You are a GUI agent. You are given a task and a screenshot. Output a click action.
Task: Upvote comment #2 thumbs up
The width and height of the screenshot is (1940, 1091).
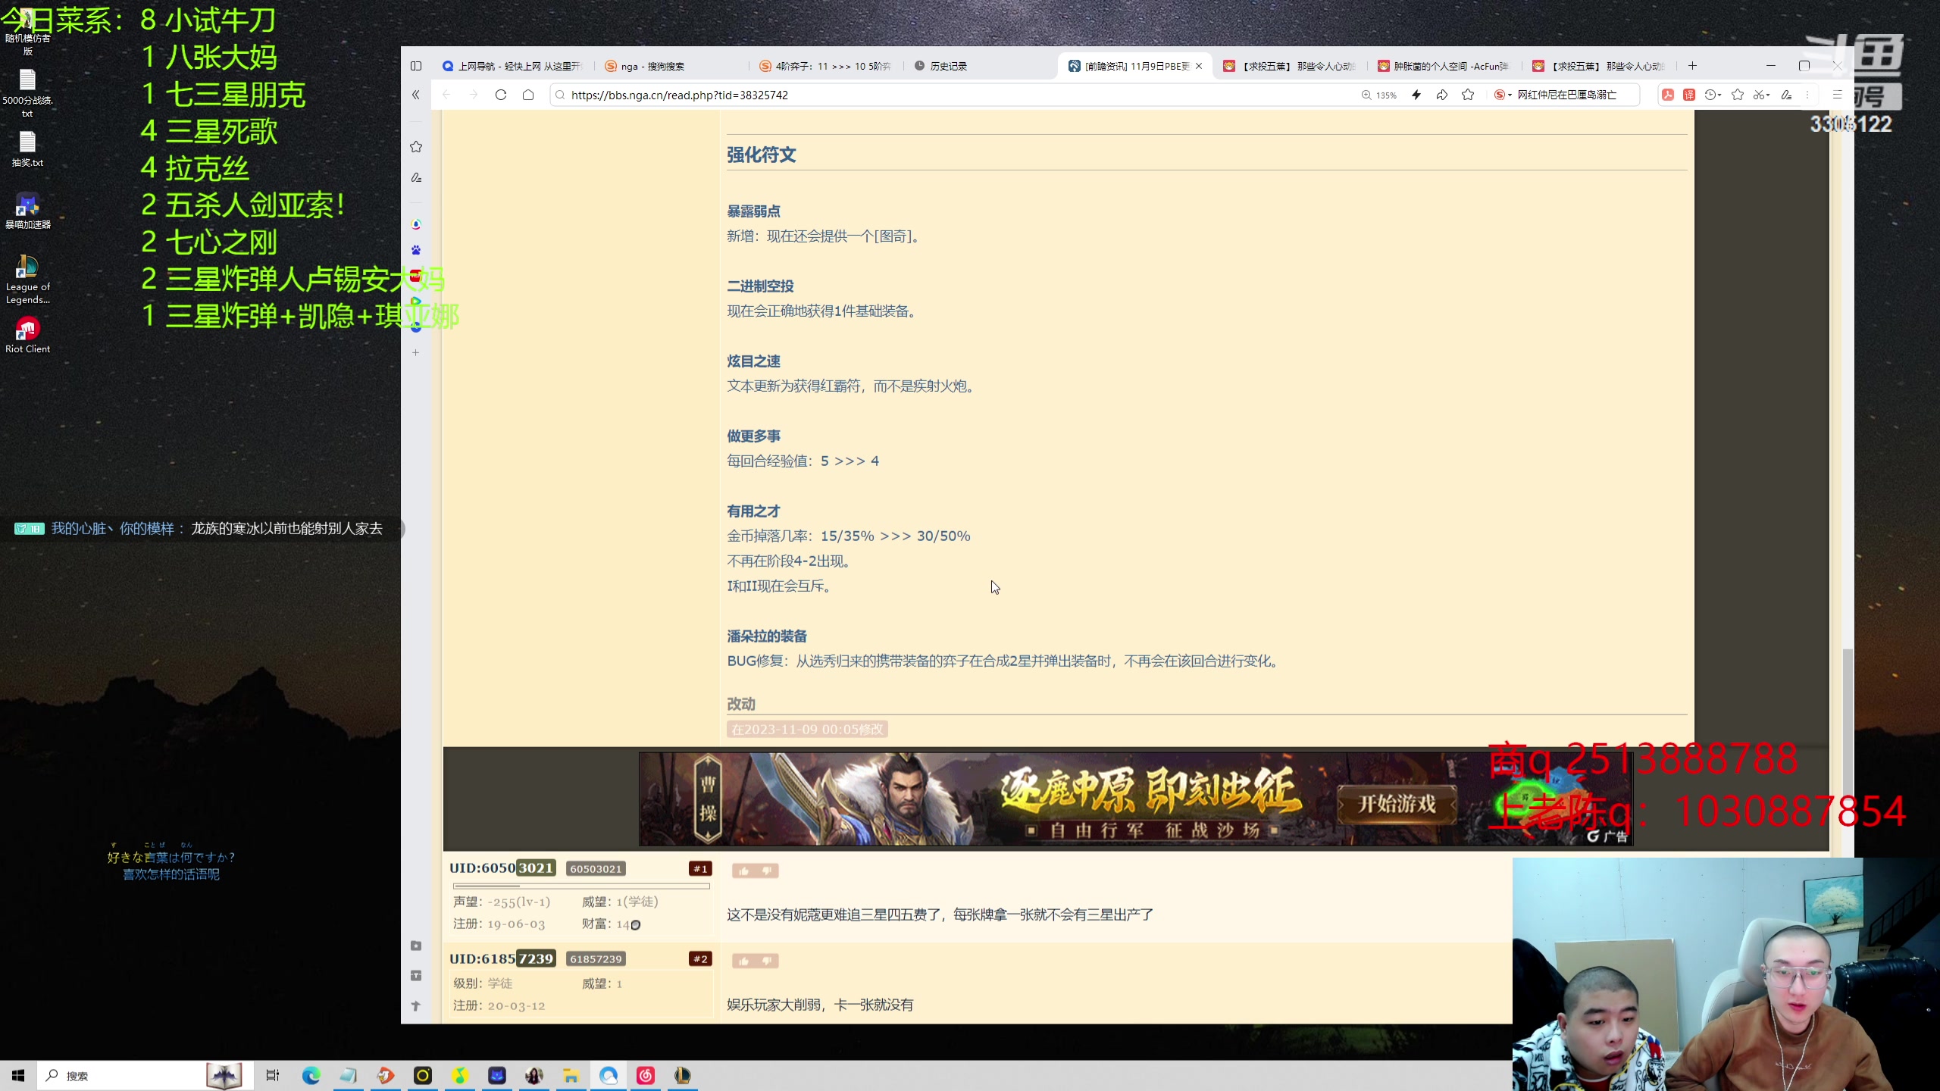pos(744,961)
